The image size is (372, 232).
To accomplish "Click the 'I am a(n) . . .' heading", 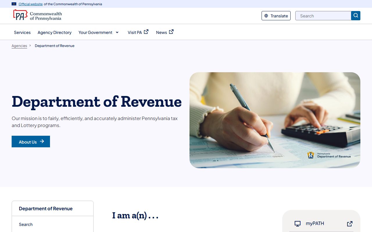I will 135,215.
